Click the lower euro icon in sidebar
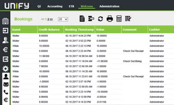Image resolution: width=174 pixels, height=105 pixels. point(6,100)
